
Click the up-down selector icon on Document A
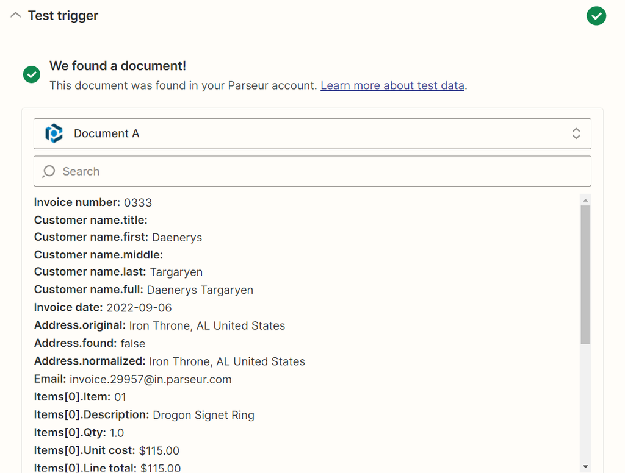pos(576,133)
